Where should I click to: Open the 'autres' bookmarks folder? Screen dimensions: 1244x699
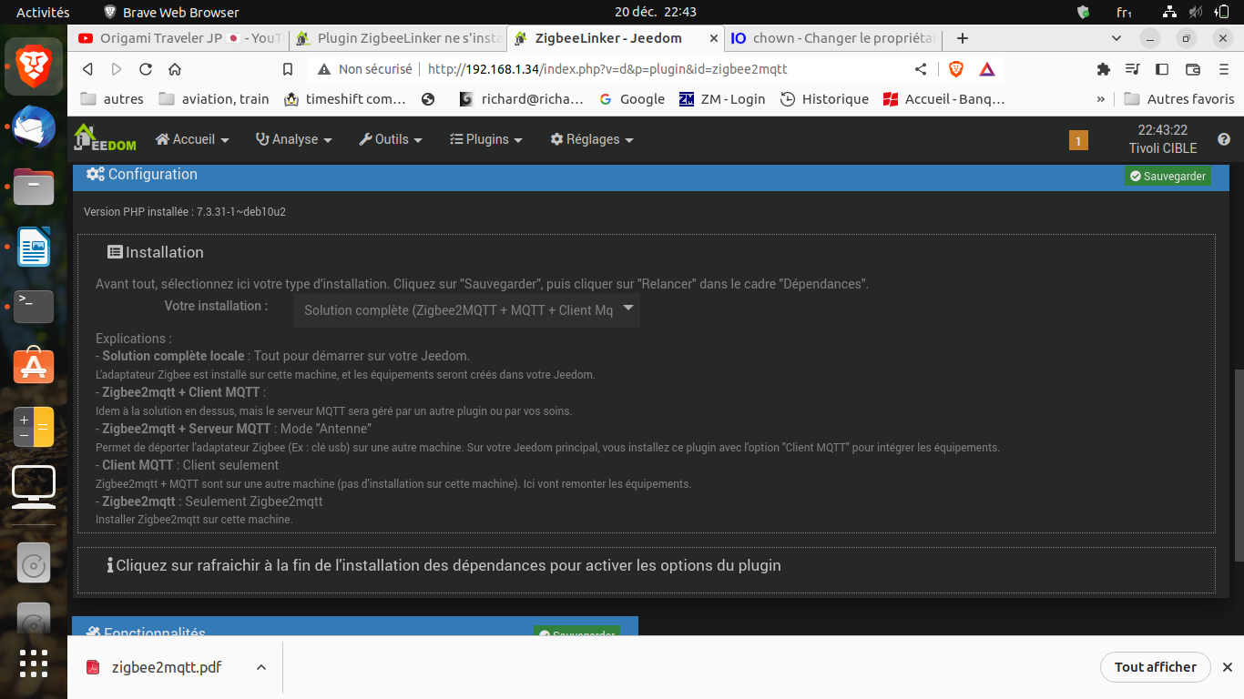coord(112,99)
